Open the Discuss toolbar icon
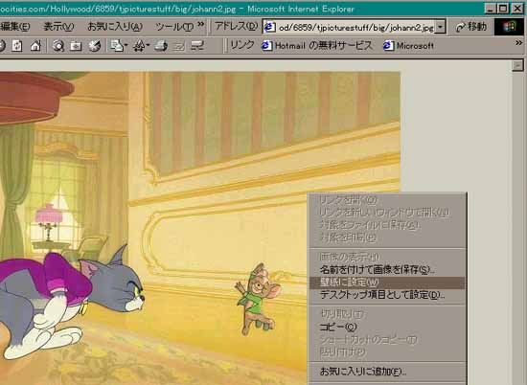The height and width of the screenshot is (385, 527). click(x=197, y=46)
